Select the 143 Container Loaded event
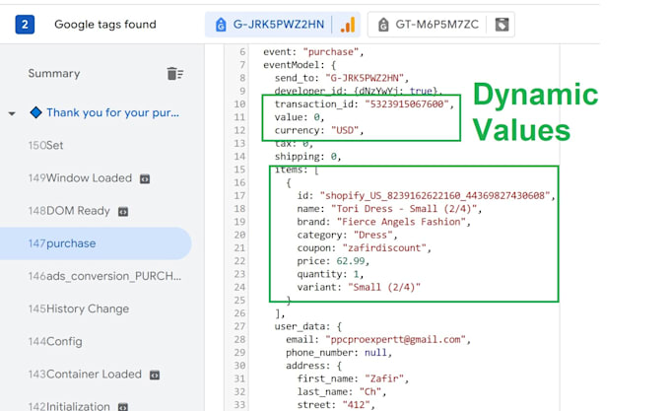 click(85, 375)
